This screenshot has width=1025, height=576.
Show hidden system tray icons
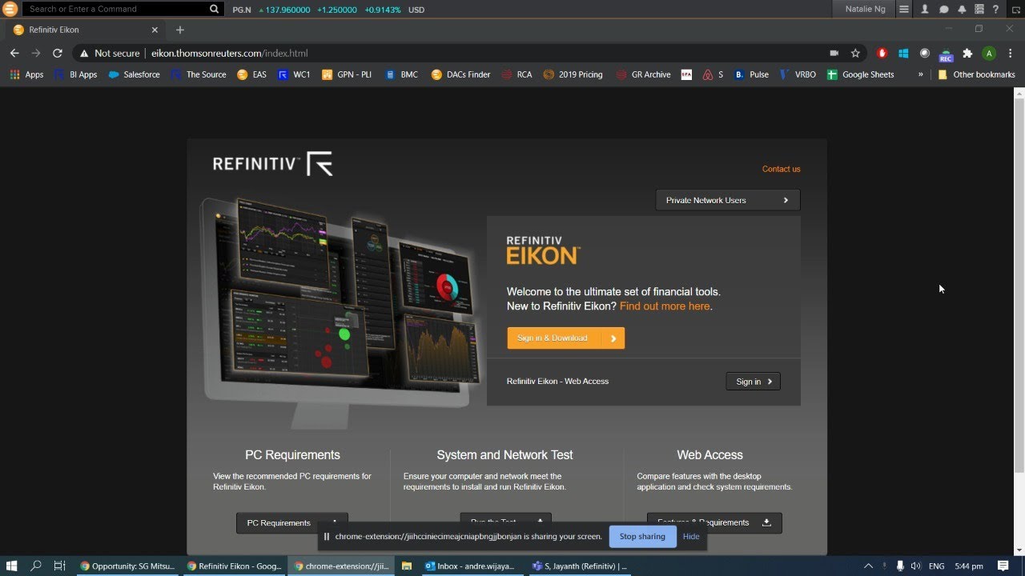coord(869,566)
